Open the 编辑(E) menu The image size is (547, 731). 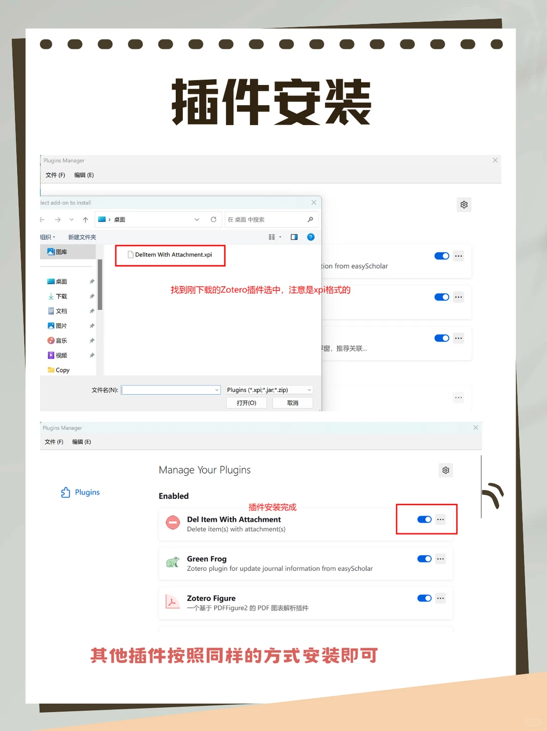81,441
